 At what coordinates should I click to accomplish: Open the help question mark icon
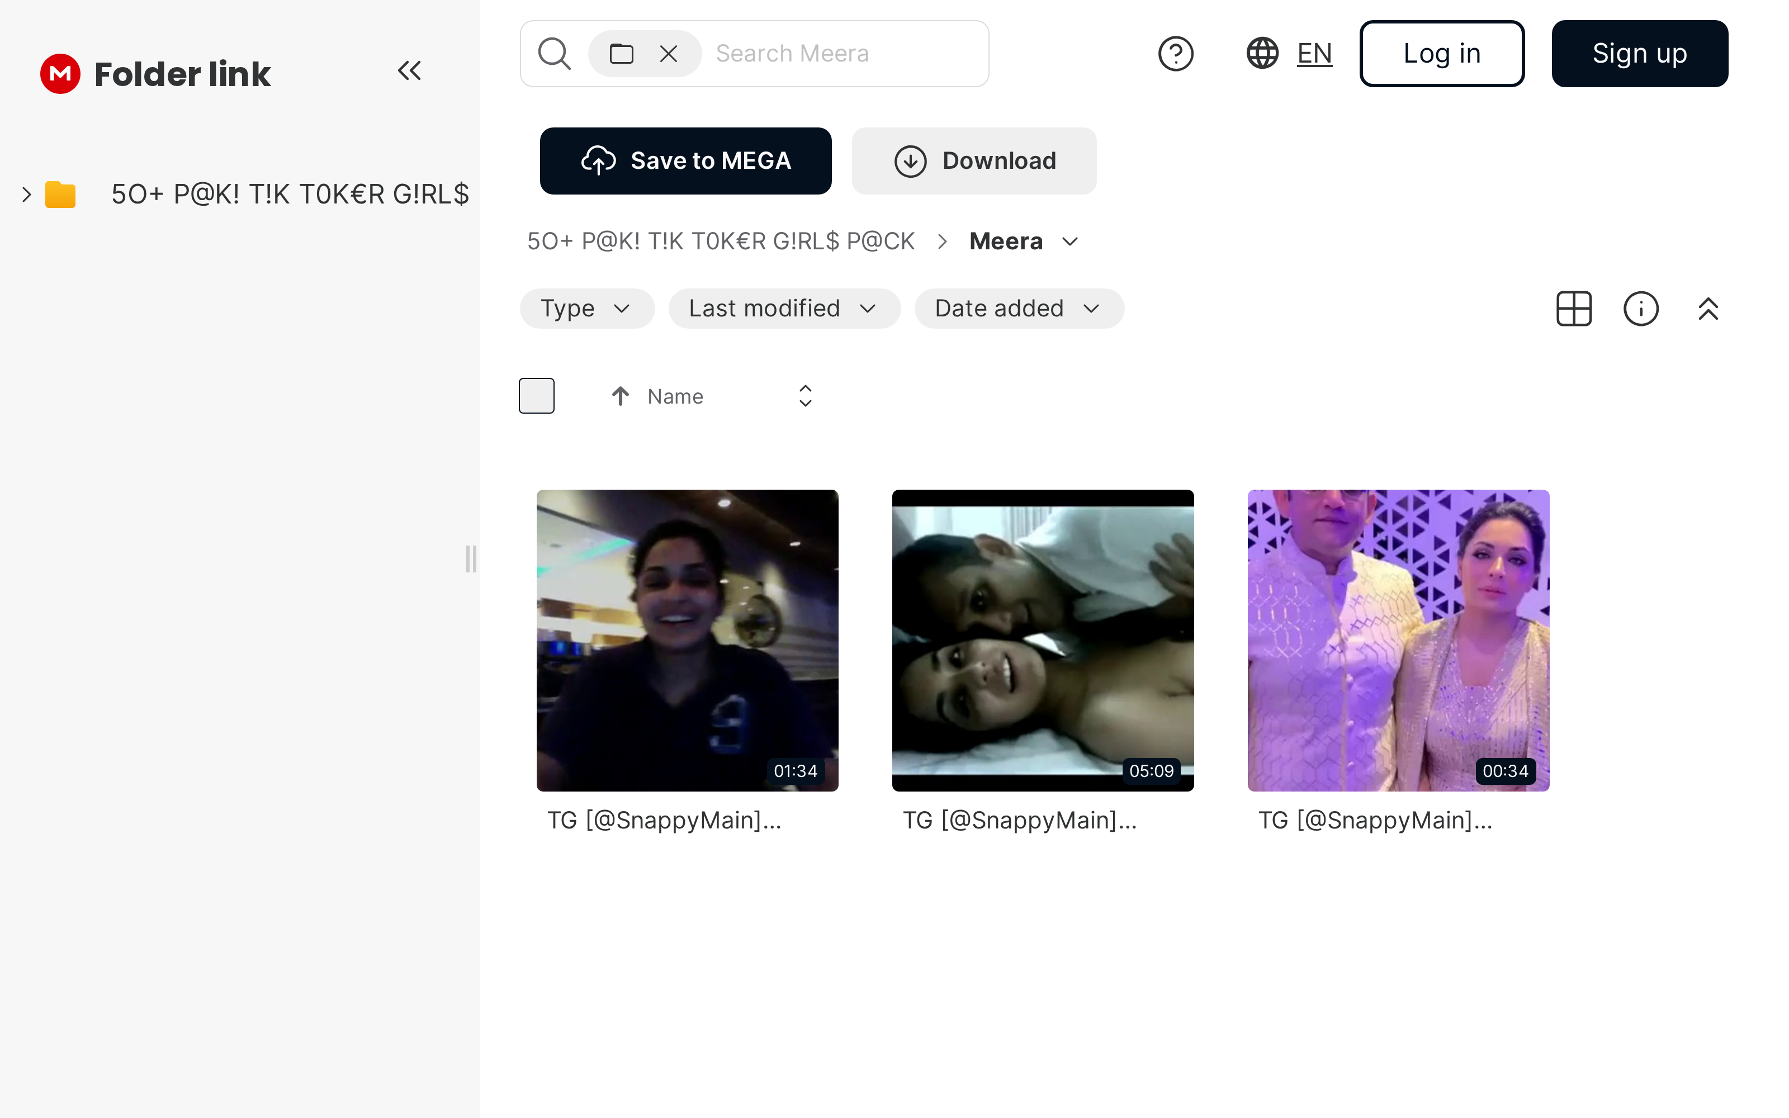[1175, 53]
